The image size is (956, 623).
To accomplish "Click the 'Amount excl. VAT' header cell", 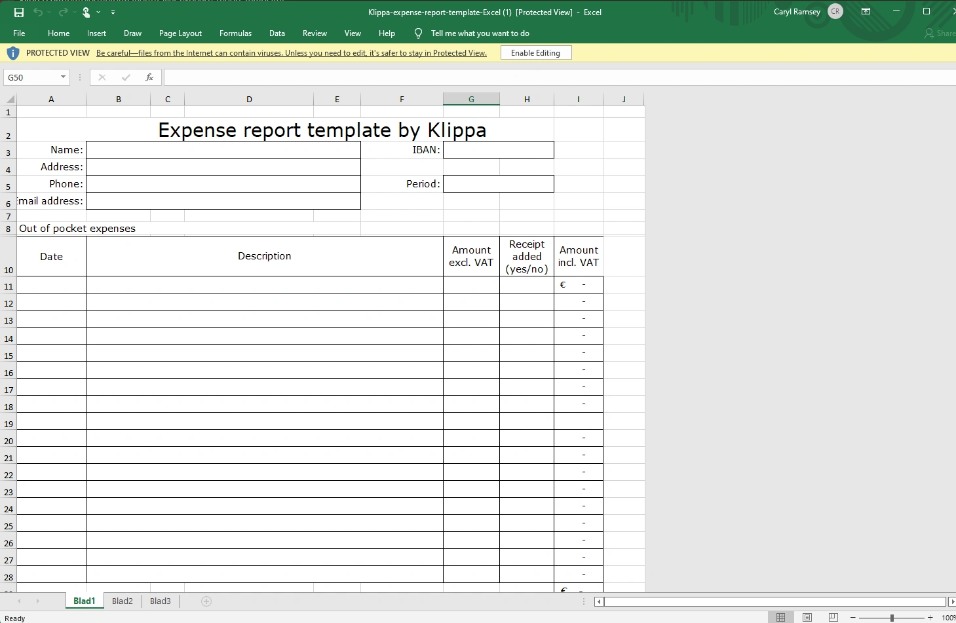I will pos(471,256).
